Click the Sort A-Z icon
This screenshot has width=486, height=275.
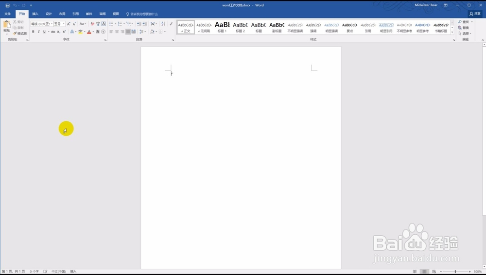coord(163,24)
